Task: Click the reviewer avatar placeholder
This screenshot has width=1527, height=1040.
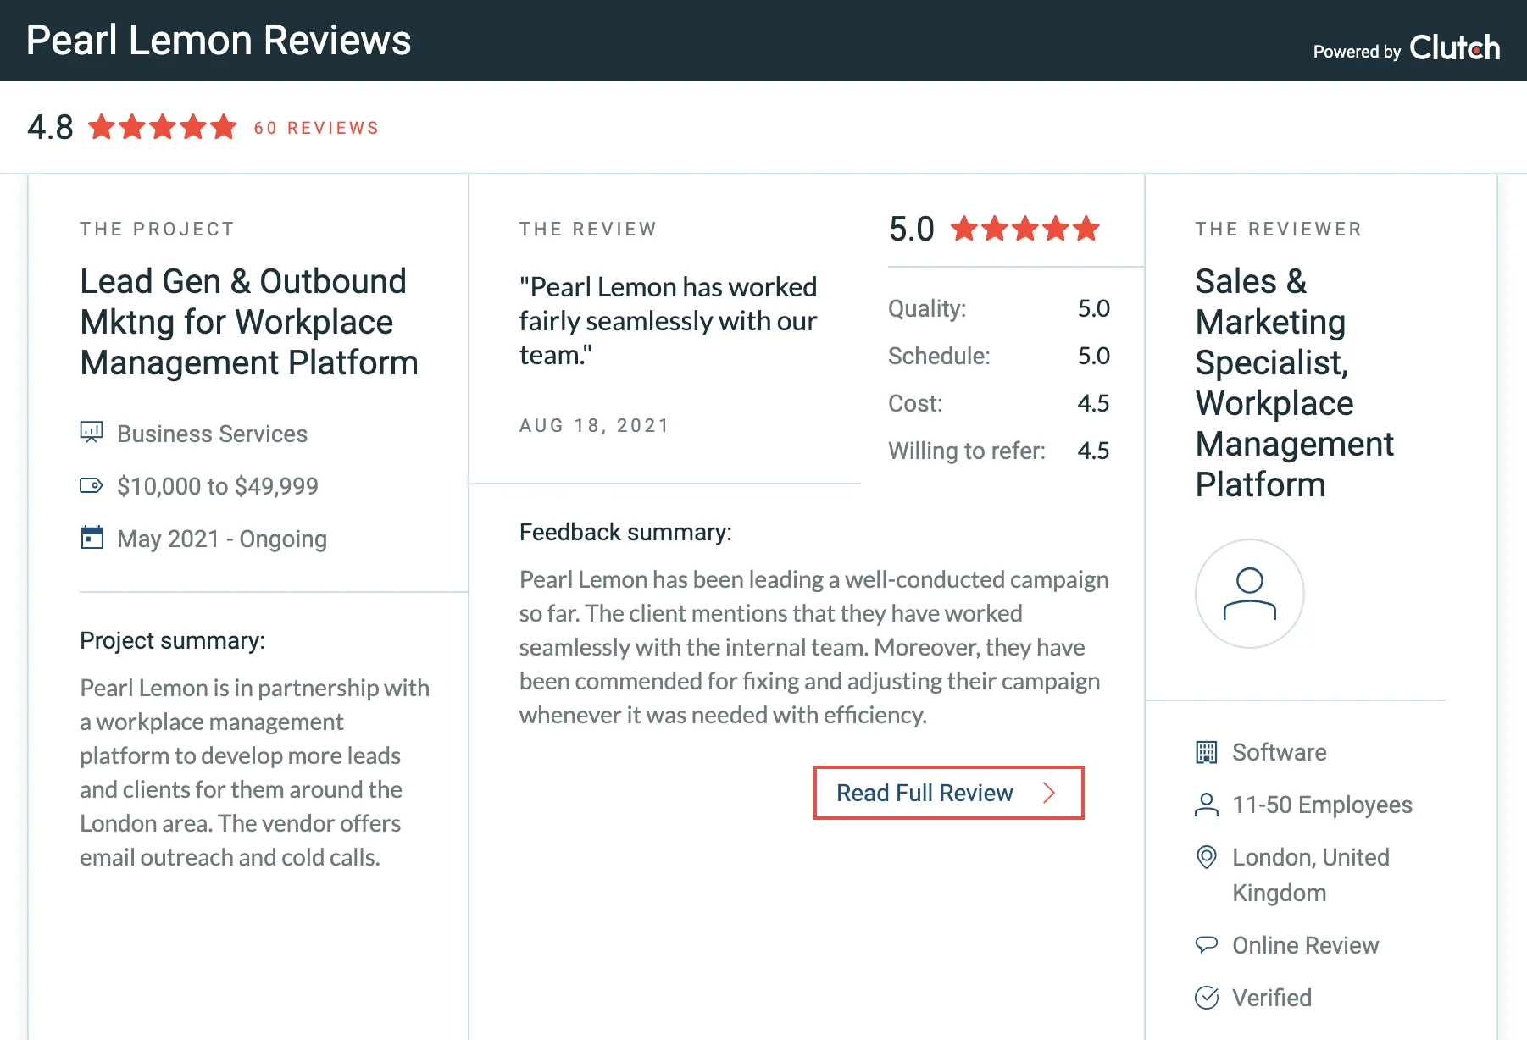Action: (1249, 594)
